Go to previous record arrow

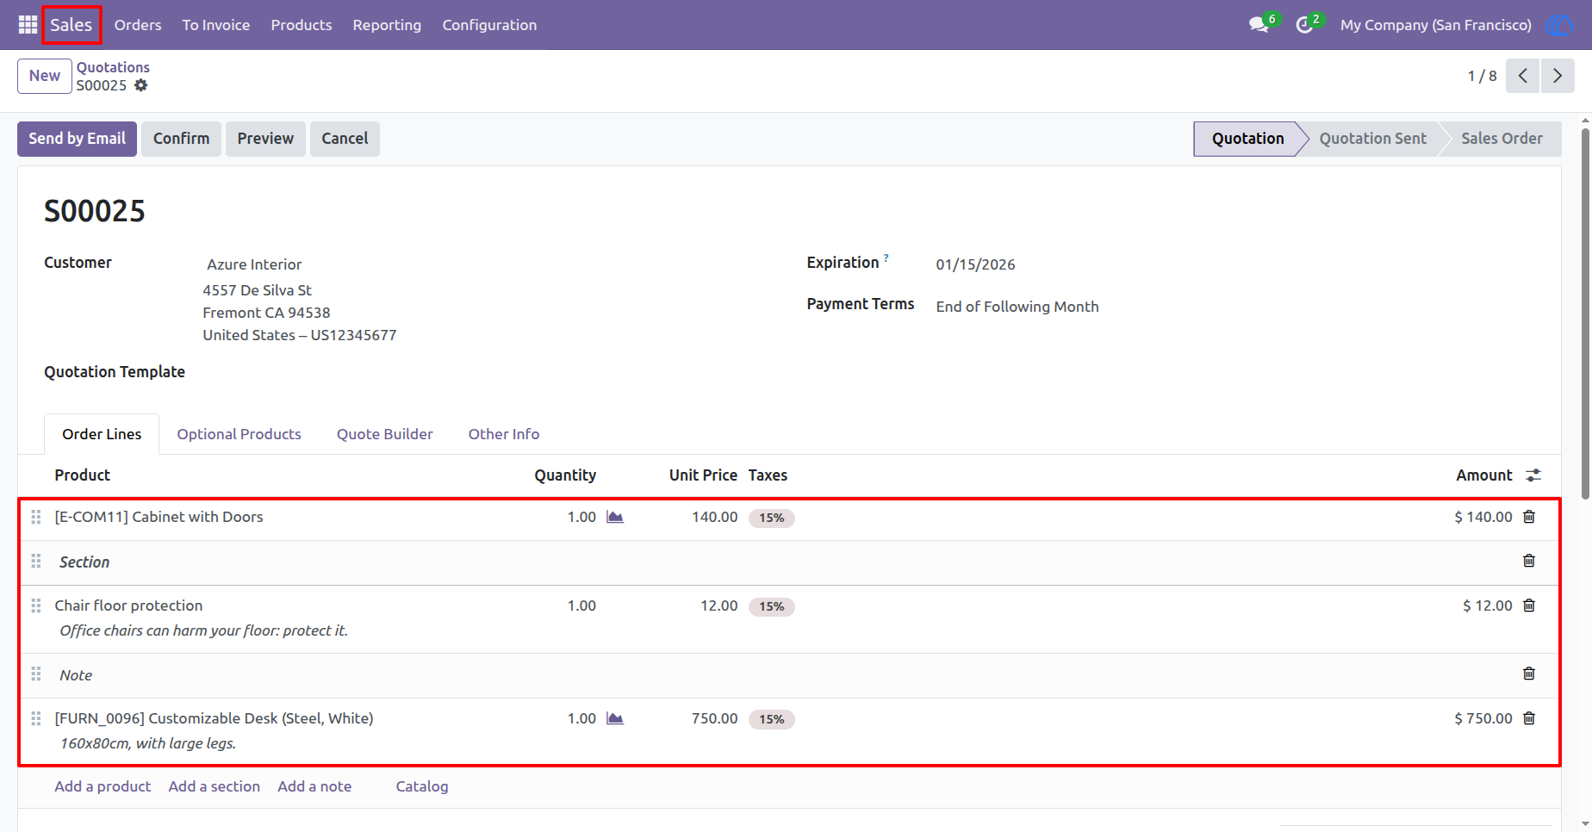(x=1523, y=76)
